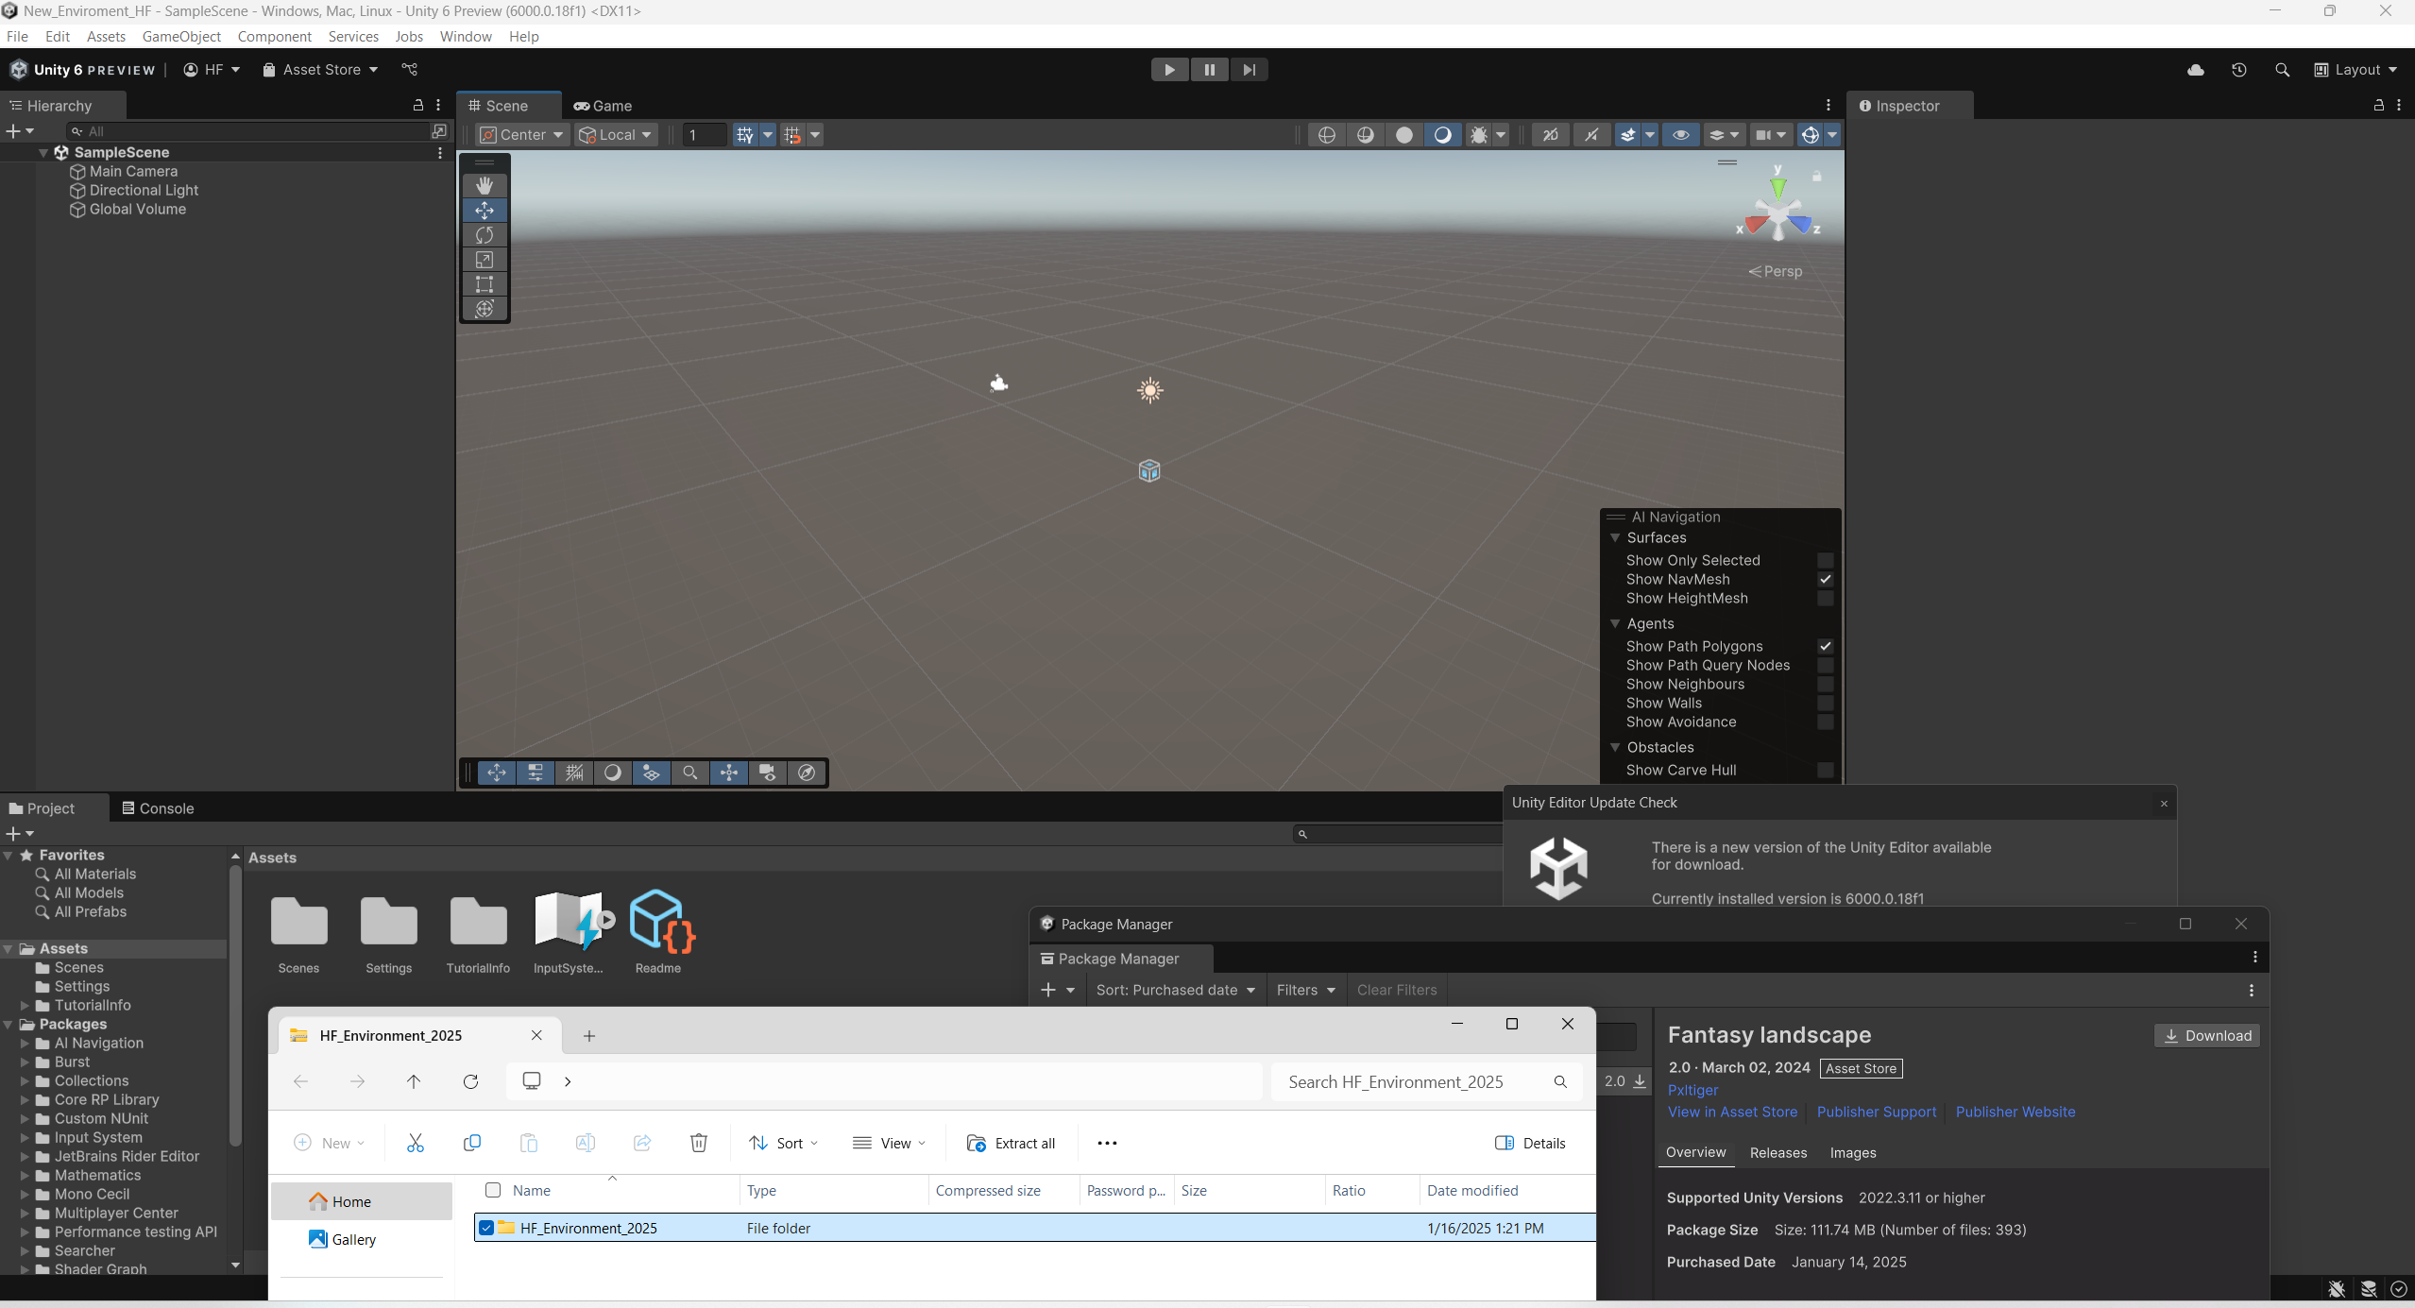Image resolution: width=2415 pixels, height=1308 pixels.
Task: Delete selected item in File Explorer
Action: tap(699, 1143)
